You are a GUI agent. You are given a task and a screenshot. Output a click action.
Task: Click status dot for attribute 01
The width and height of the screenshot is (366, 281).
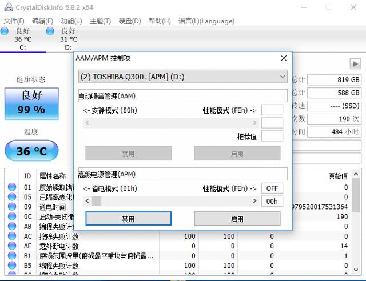[x=12, y=187]
